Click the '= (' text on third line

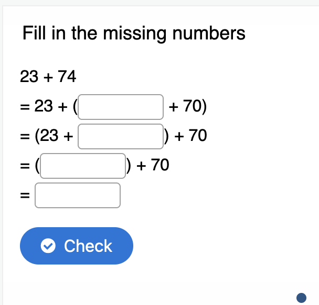click(29, 166)
